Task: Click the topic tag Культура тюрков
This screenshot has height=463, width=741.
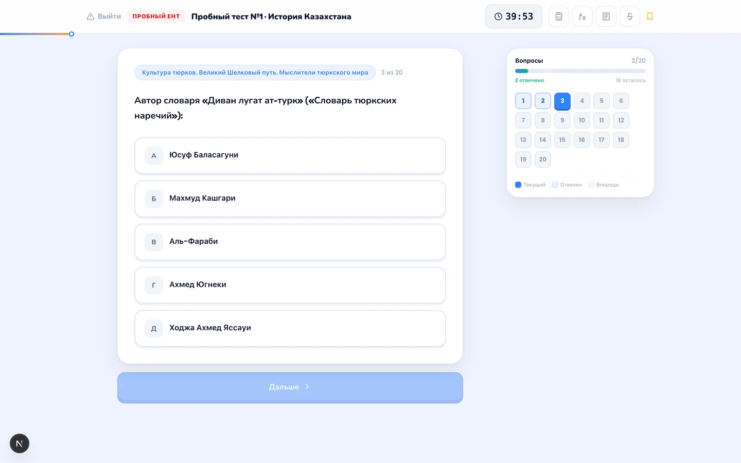Action: pos(255,73)
